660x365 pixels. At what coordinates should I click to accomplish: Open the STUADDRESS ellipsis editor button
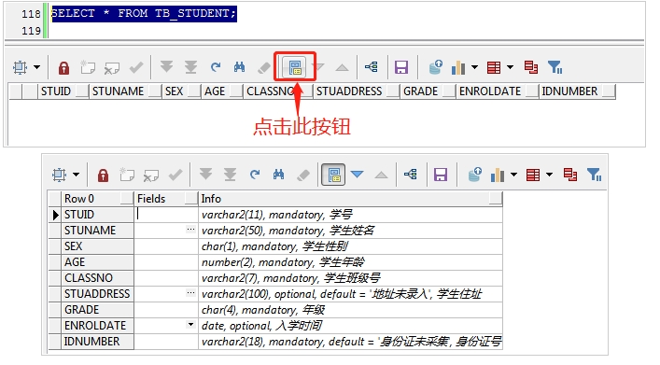[190, 293]
